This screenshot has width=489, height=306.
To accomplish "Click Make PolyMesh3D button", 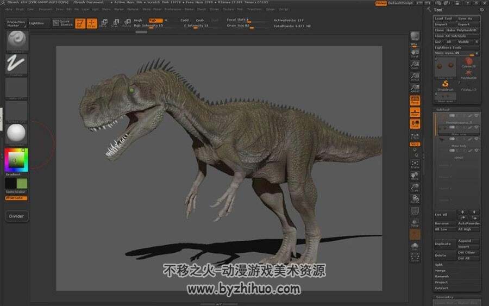I will point(461,30).
